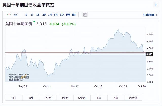Image resolution: width=162 pixels, height=106 pixels.
Task: Choose the 1D interval
Action: [x=62, y=15]
